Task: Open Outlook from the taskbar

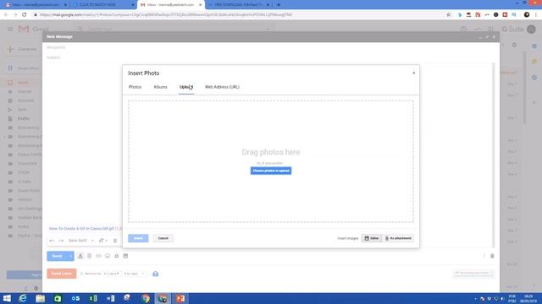Action: (75, 298)
